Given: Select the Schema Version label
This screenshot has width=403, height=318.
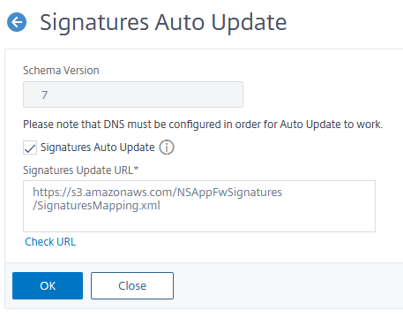Looking at the screenshot, I should point(61,71).
